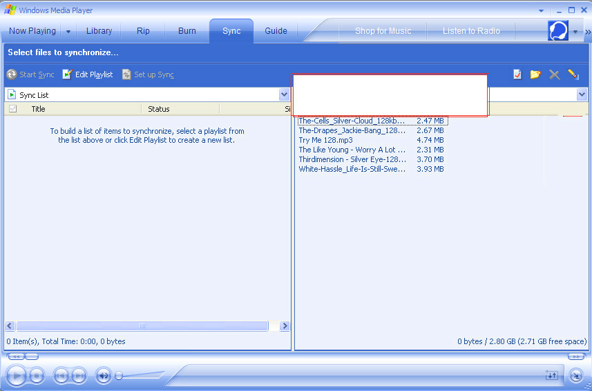
Task: Click the rewind button above Play
Action: coord(16,357)
